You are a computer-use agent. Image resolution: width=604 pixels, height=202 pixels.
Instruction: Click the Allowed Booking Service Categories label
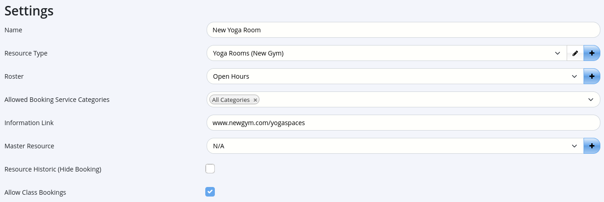(x=57, y=100)
